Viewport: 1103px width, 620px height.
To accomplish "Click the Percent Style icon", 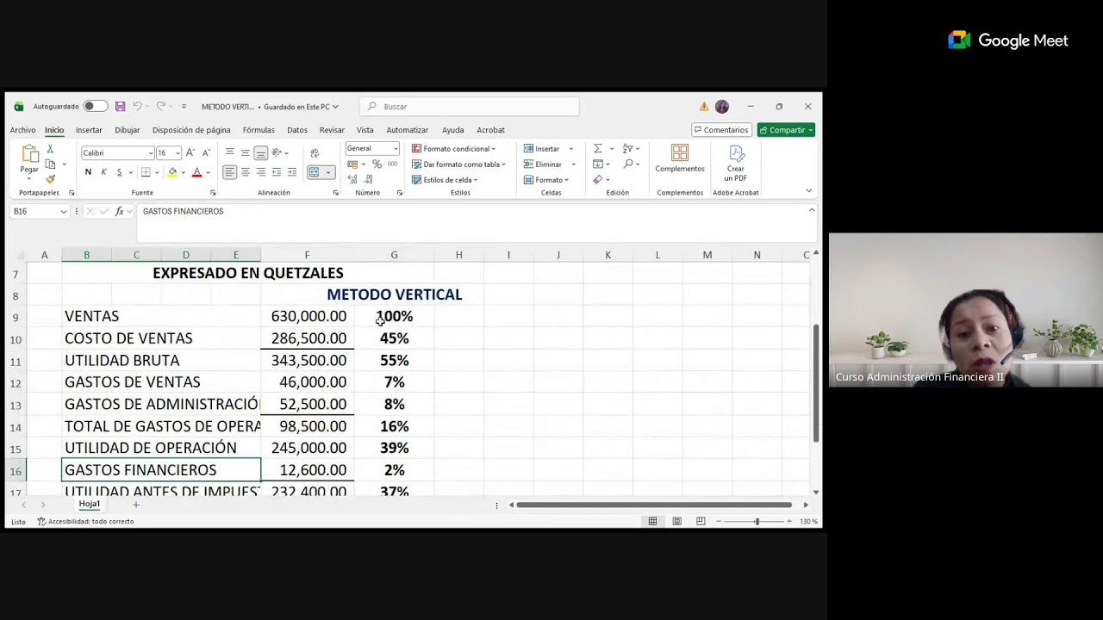I will [377, 164].
